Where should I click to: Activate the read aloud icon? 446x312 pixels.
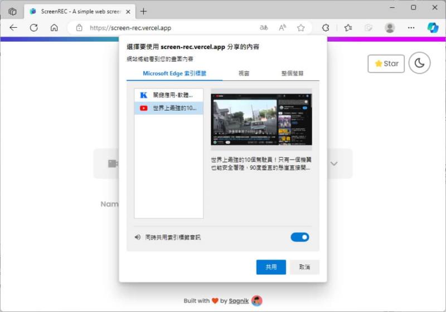(x=282, y=27)
